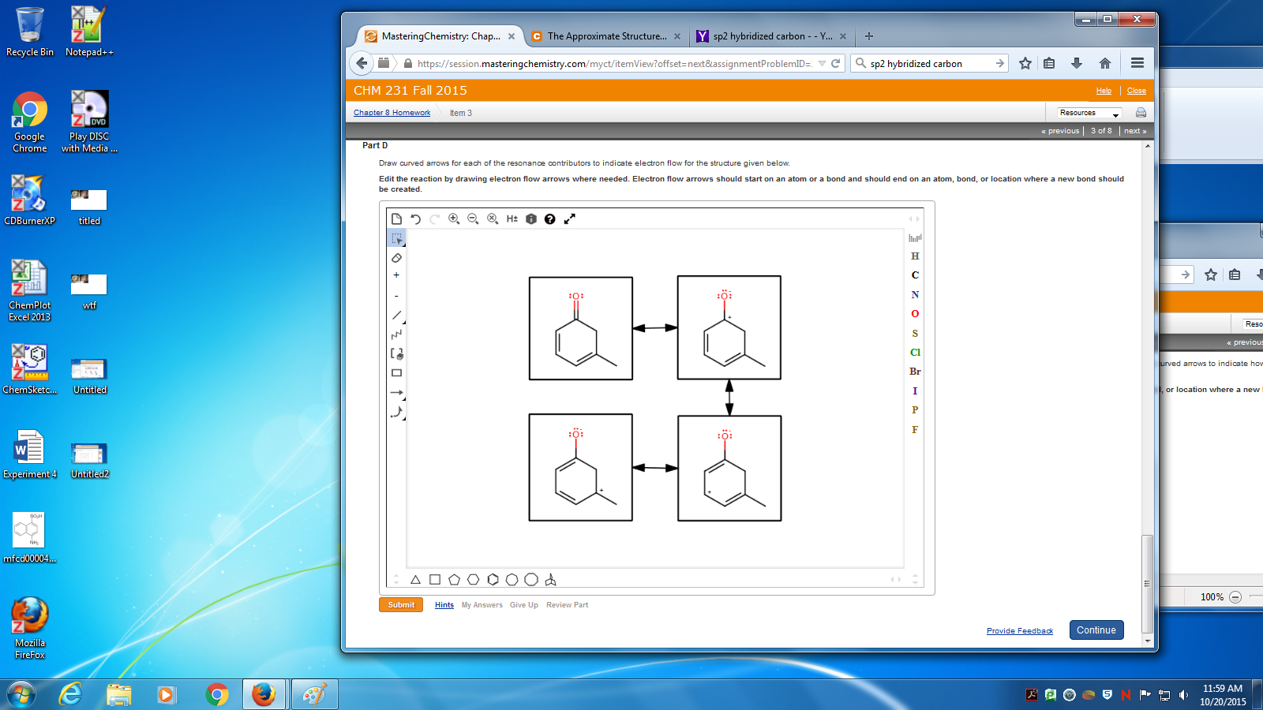This screenshot has width=1263, height=710.
Task: Click the Provide Feedback link
Action: tap(1019, 630)
